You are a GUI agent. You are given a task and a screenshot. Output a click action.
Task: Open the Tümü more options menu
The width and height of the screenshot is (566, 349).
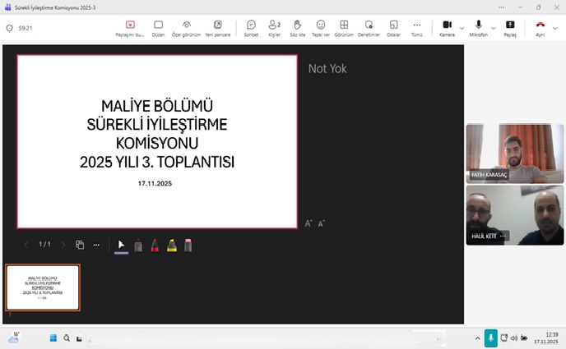(416, 27)
